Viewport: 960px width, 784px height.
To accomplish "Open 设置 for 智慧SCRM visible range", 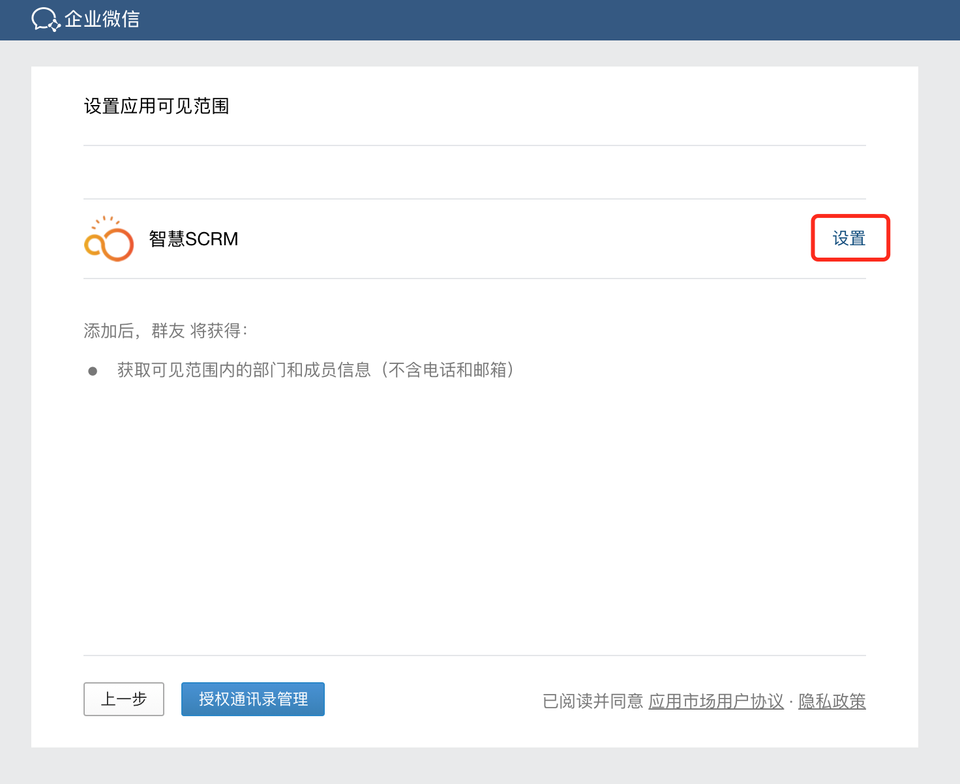I will (x=849, y=238).
